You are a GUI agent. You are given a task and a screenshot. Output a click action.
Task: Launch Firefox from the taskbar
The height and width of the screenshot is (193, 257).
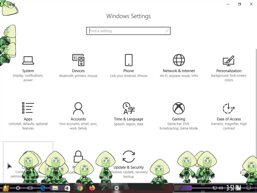click(x=92, y=188)
